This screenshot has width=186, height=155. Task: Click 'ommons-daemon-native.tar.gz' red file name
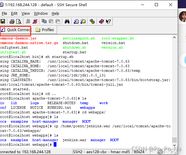(29, 43)
